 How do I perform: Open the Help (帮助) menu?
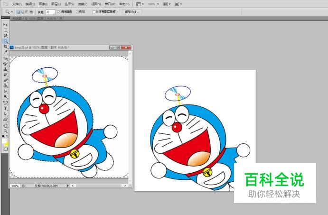point(124,4)
